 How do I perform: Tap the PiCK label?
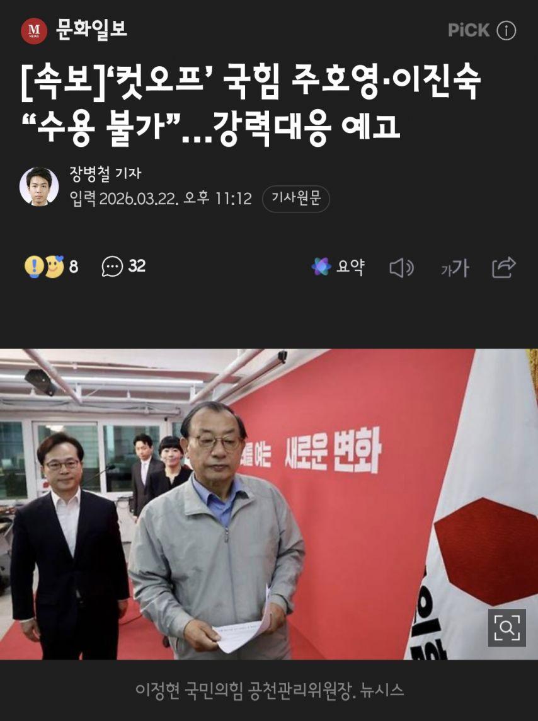tap(469, 30)
